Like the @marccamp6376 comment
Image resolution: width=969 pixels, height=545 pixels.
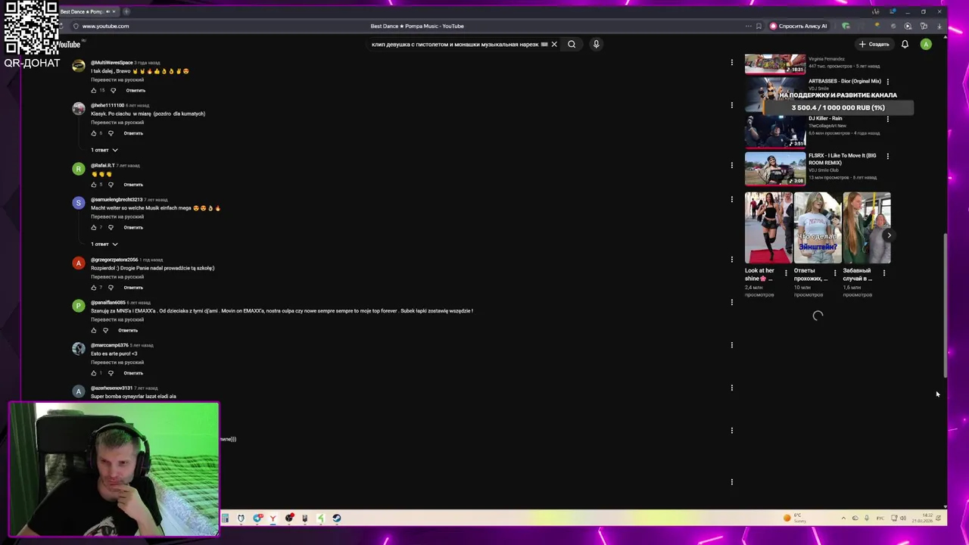(94, 373)
